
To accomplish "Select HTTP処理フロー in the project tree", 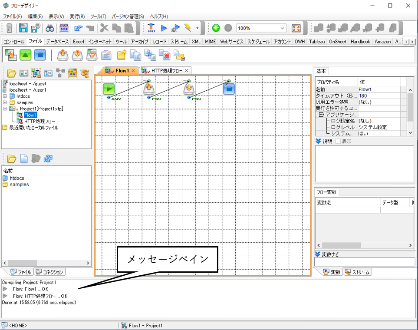I will coord(40,121).
